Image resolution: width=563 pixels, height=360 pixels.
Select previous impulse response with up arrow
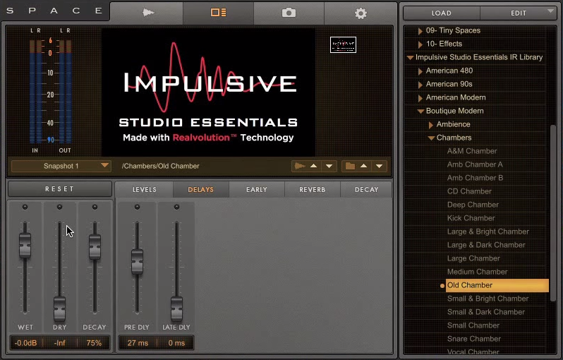pos(313,166)
